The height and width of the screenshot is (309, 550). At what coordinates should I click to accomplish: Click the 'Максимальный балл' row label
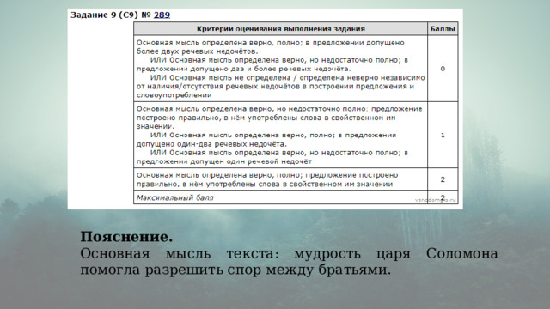174,198
